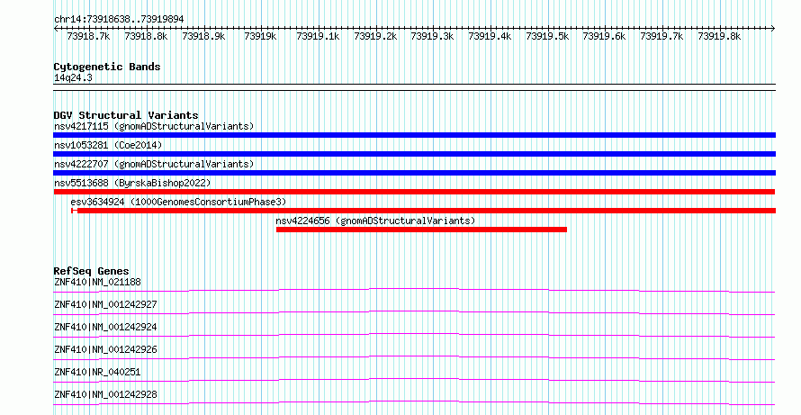Click the magenta line for ZNF410|NR_040251

414,380
